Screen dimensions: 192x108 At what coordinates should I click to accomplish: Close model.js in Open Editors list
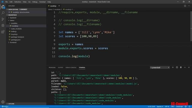coord(9,12)
